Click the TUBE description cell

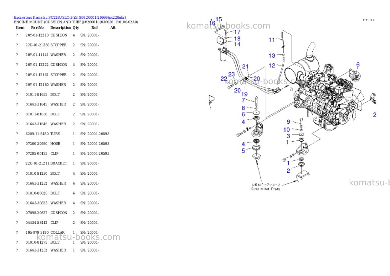pos(55,134)
